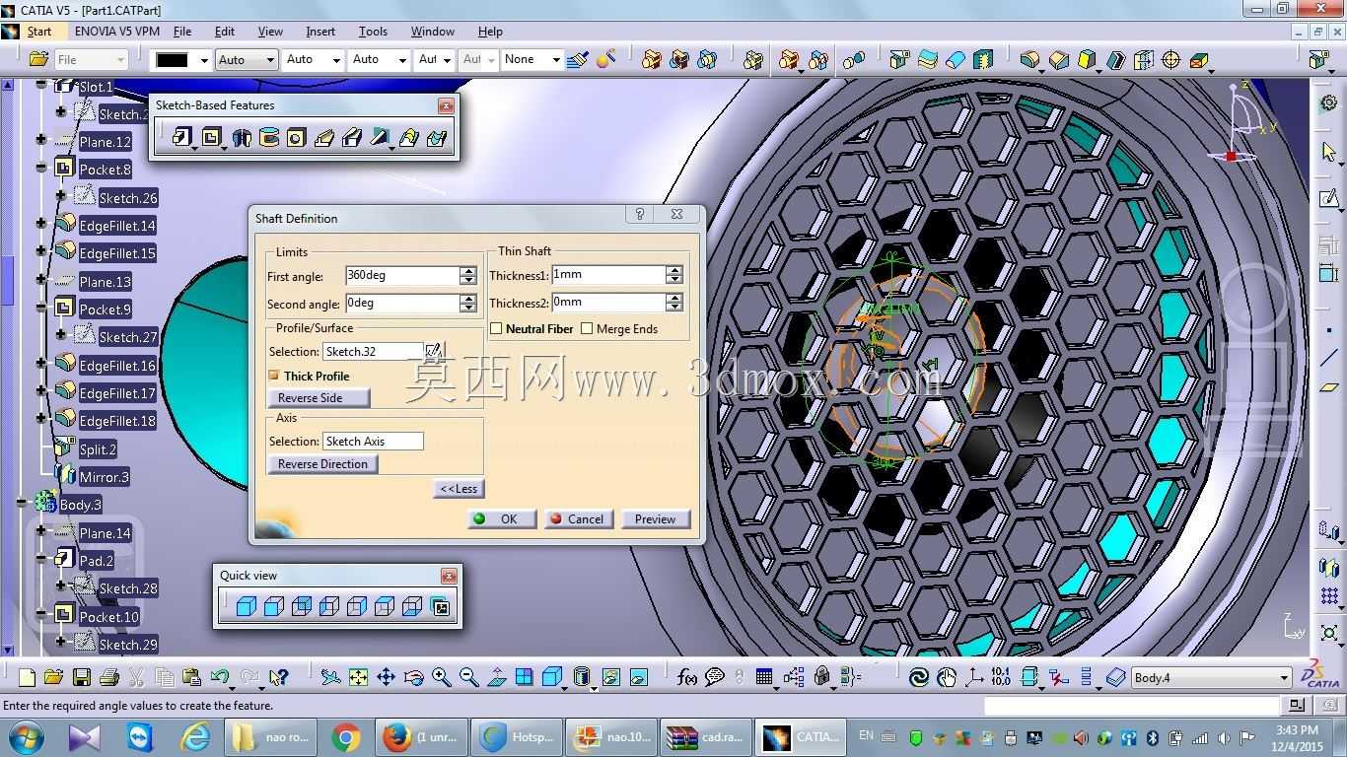Click the black color swatch
This screenshot has height=757, width=1347.
pyautogui.click(x=172, y=60)
